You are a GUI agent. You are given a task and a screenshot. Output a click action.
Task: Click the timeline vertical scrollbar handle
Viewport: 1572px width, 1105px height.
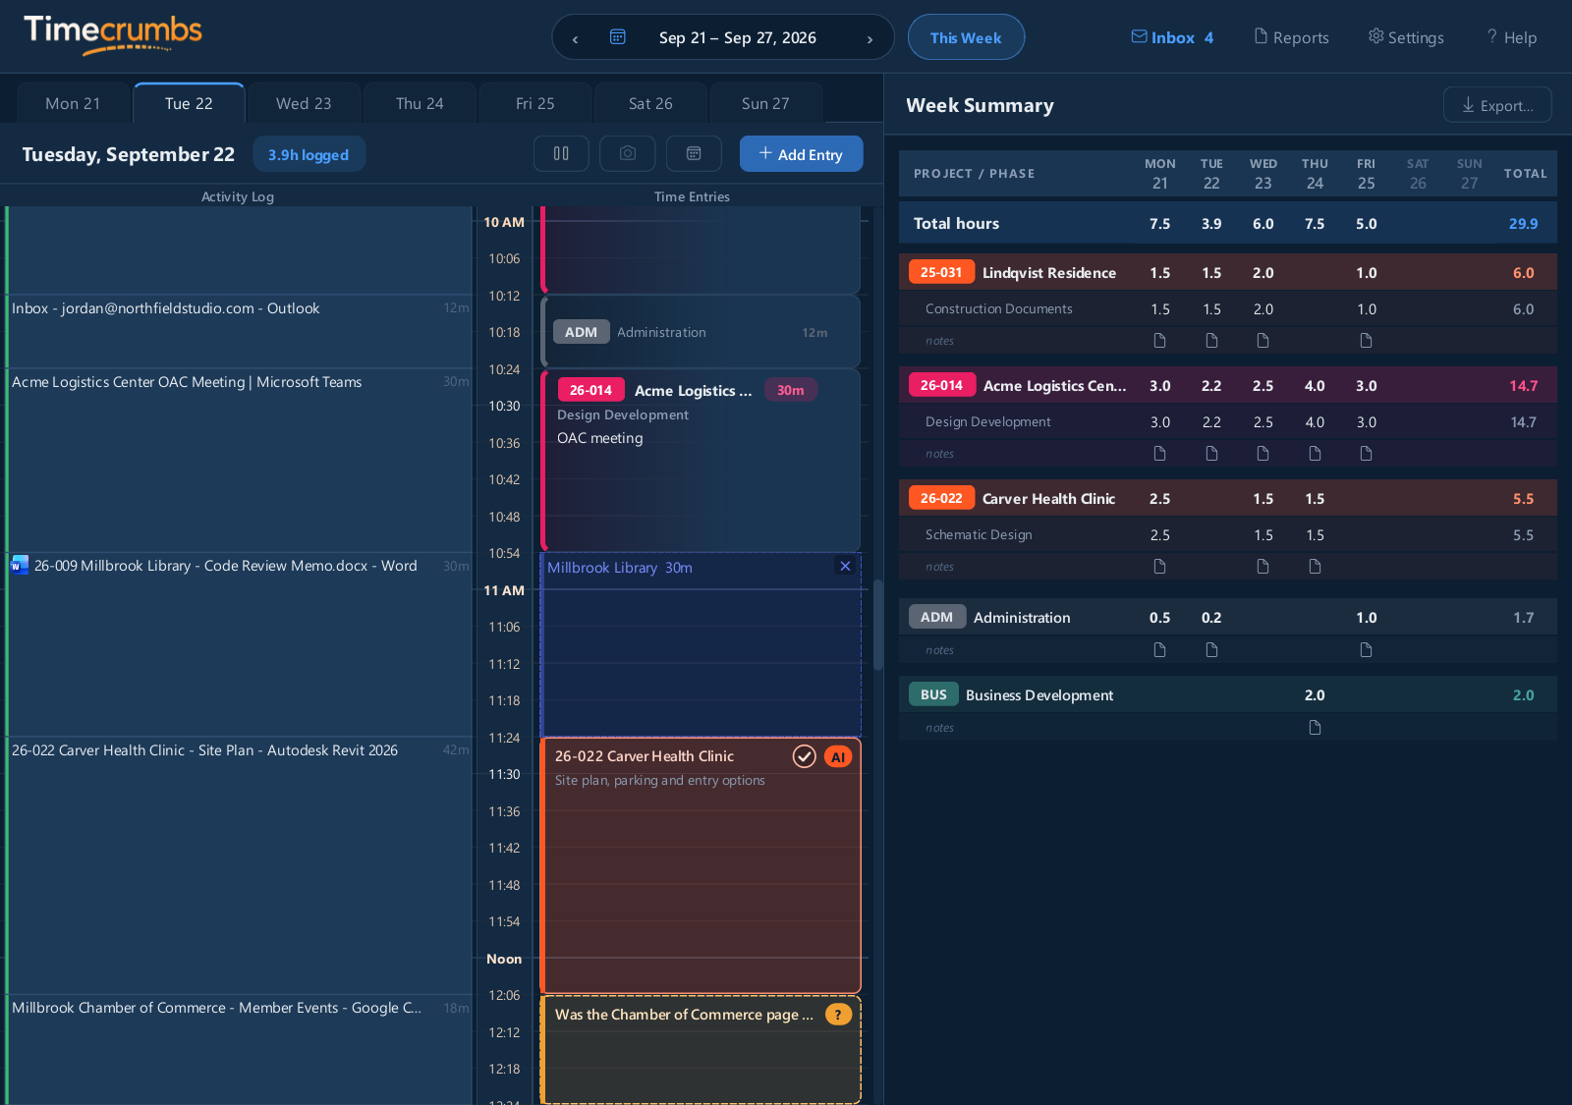pos(877,625)
